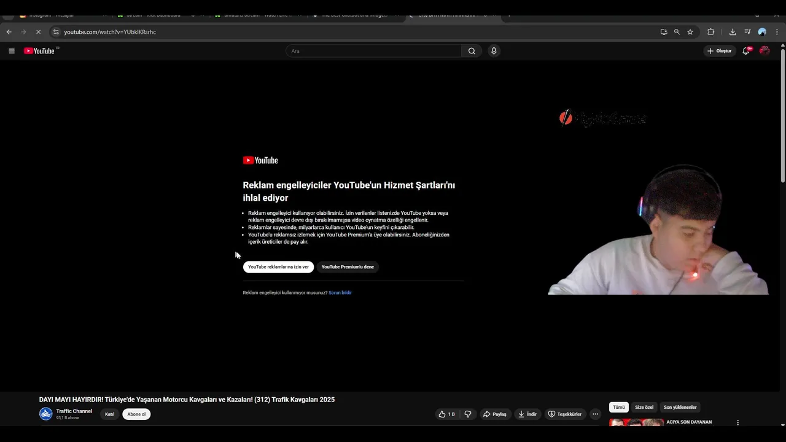Like the video with the thumbs-up 1 B button
This screenshot has width=786, height=442.
tap(447, 414)
